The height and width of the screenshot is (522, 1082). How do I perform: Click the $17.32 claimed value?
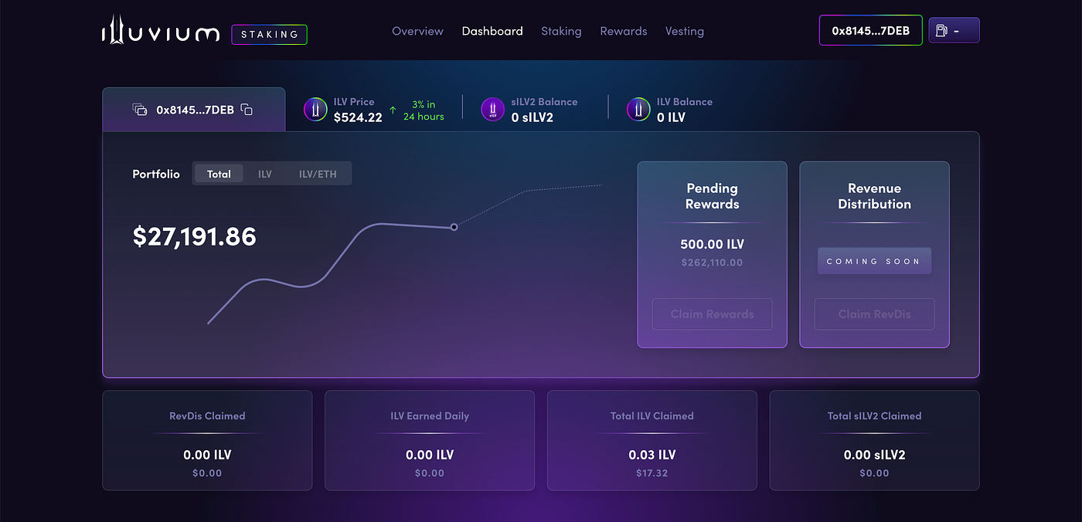click(x=652, y=473)
